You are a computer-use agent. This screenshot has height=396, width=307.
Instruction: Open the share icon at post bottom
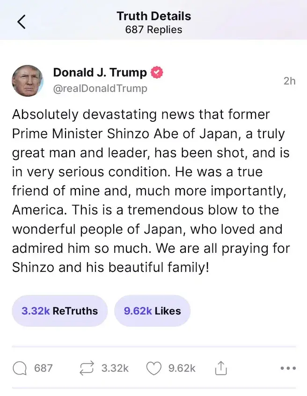click(x=220, y=369)
